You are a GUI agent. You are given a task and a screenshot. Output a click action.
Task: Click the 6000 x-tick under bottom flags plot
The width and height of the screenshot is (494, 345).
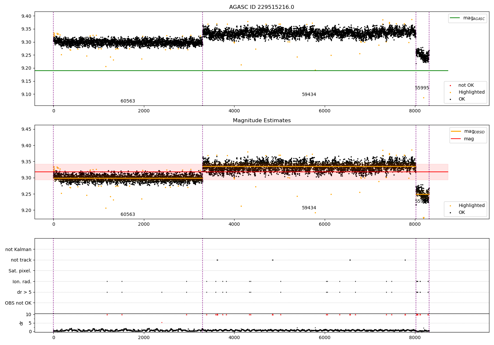click(x=325, y=337)
